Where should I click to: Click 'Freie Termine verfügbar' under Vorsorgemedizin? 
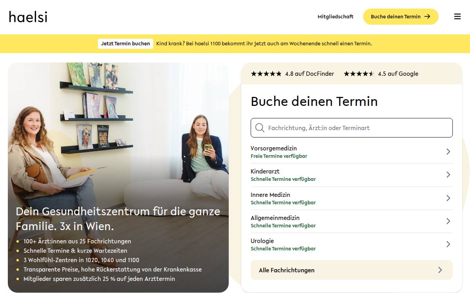click(x=279, y=156)
